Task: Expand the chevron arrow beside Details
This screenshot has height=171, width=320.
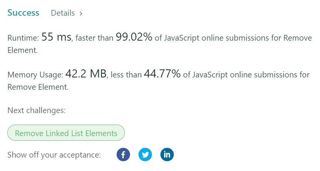Action: point(81,13)
